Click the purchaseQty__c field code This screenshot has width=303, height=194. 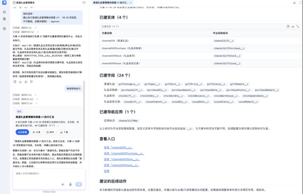pos(157,90)
